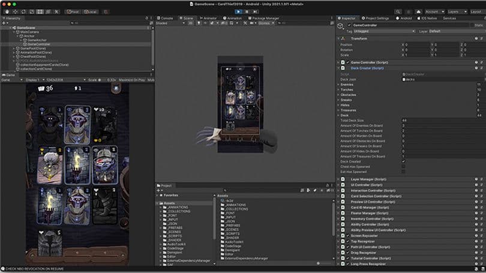
Task: Open the Services tab
Action: click(x=449, y=18)
